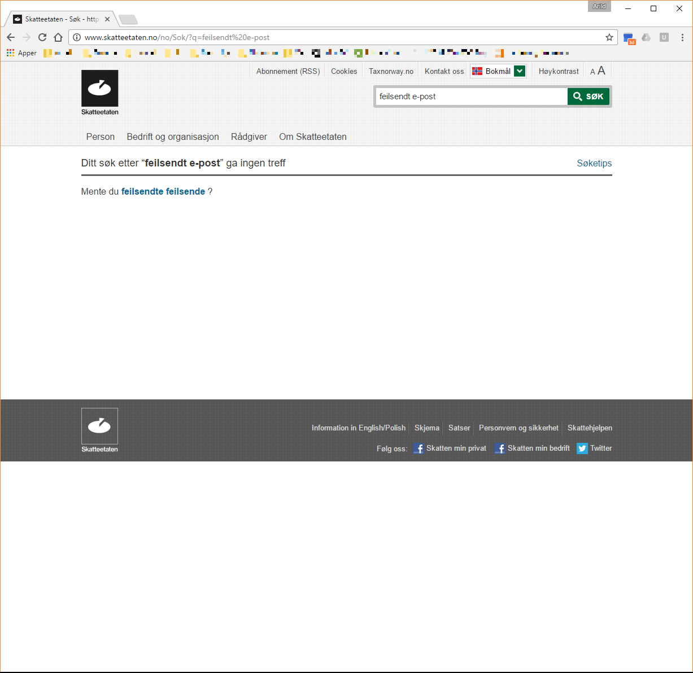Viewport: 693px width, 673px height.
Task: Click the search input field
Action: (x=472, y=96)
